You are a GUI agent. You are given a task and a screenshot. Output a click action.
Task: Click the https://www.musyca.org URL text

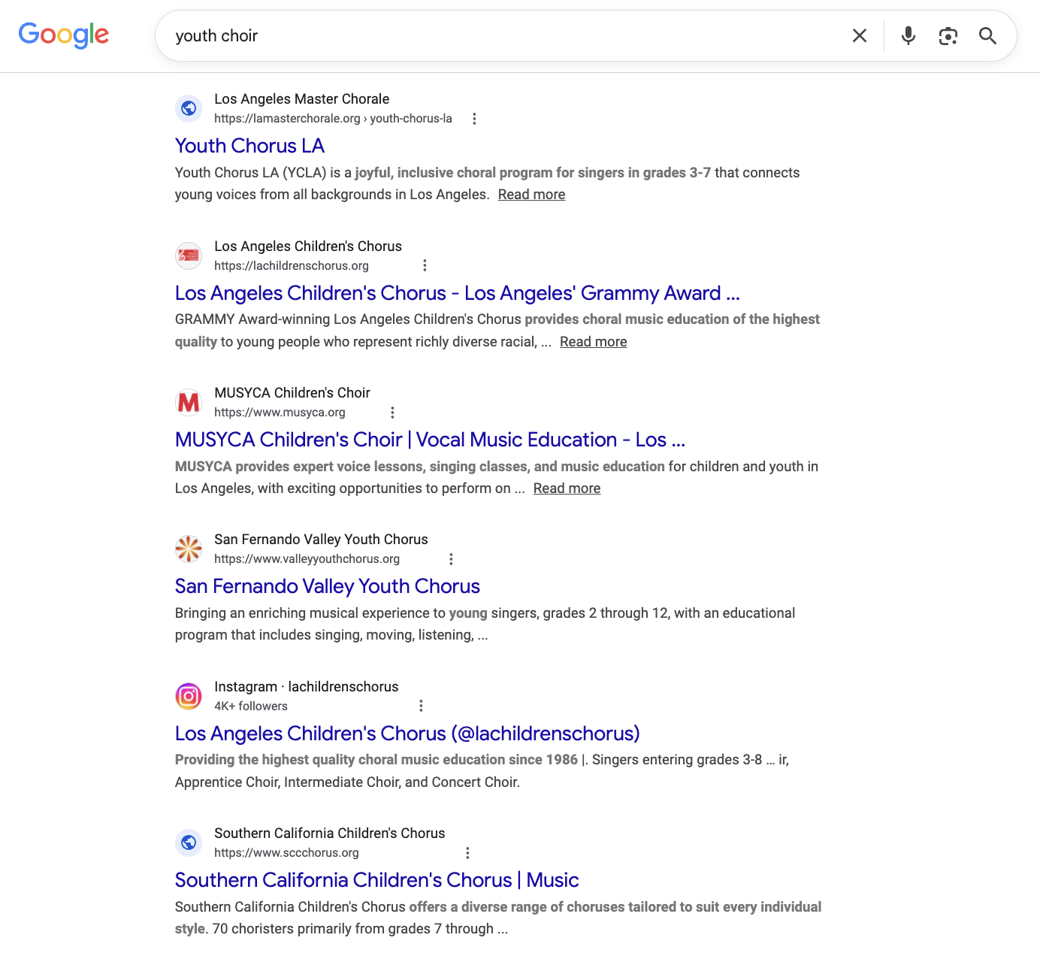(x=280, y=413)
